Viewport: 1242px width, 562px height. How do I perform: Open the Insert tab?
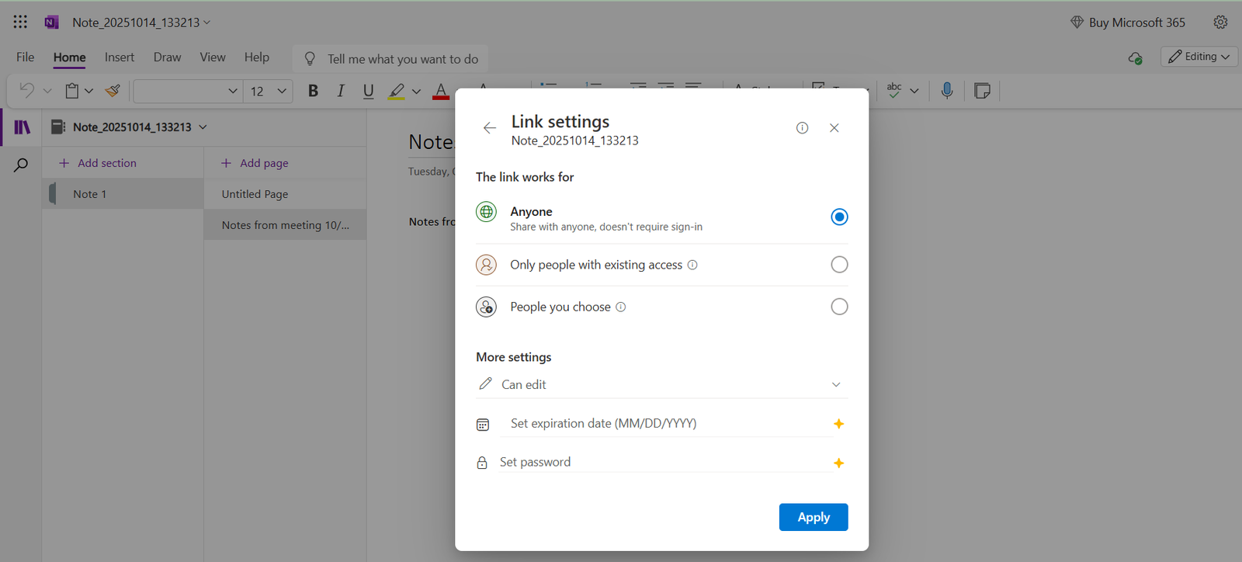[x=120, y=57]
